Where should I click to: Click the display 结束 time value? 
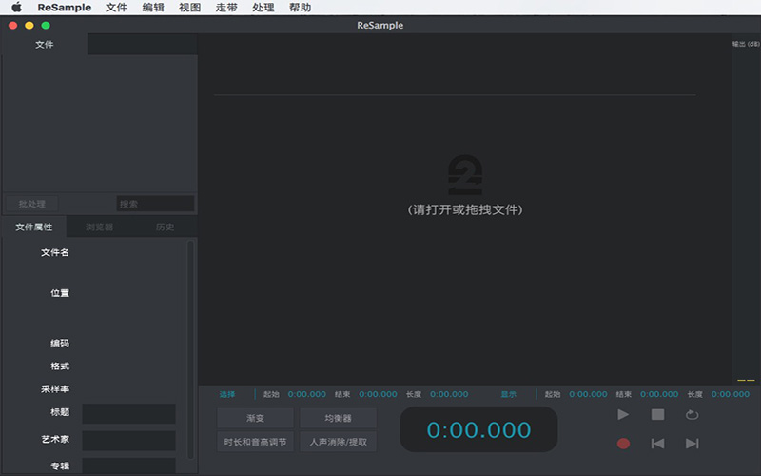(659, 394)
